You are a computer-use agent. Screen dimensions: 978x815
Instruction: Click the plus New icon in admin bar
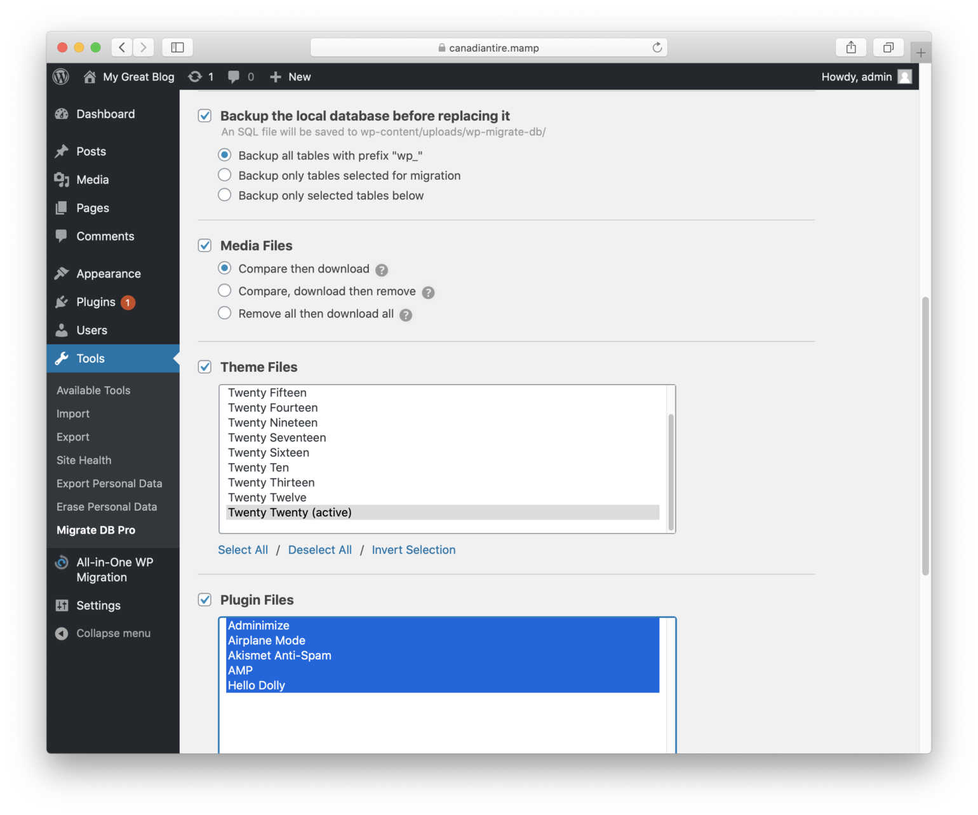[x=275, y=77]
